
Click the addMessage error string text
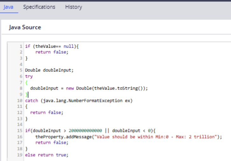coord(152,137)
